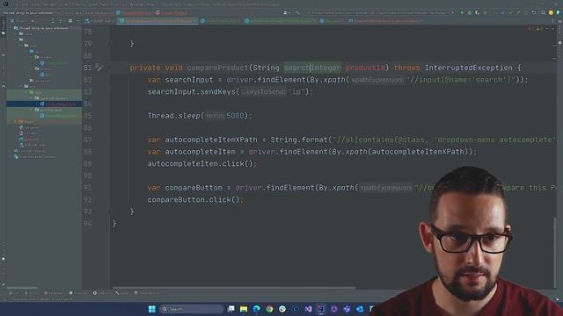This screenshot has height=316, width=563.
Task: Open the user account icon menu
Action: click(286, 12)
